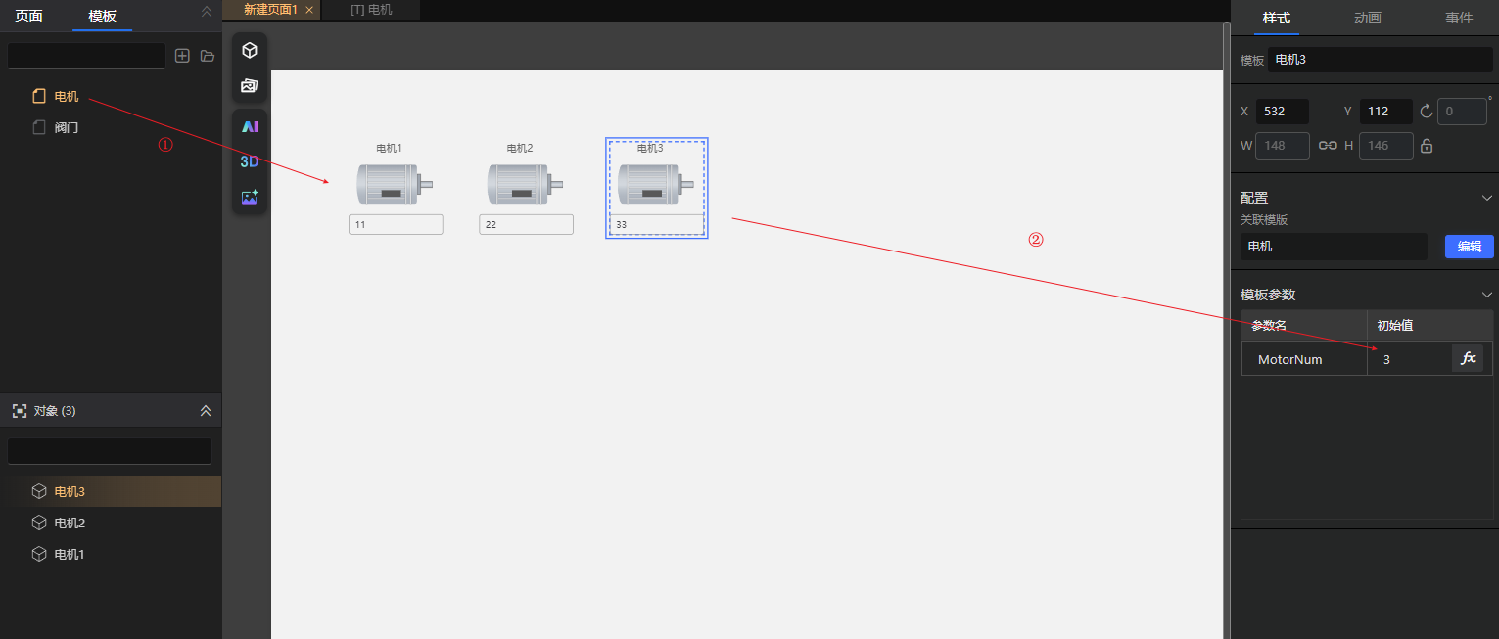Switch to the 页面 tab

(x=28, y=16)
